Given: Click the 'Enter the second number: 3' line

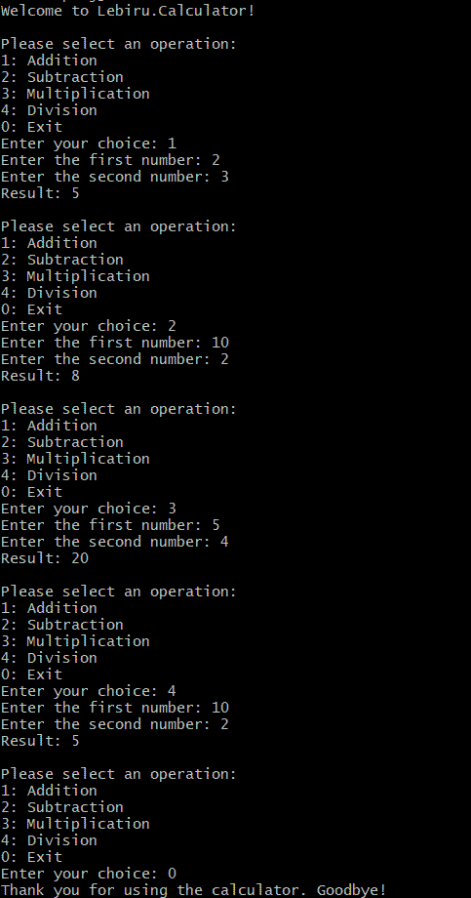Looking at the screenshot, I should point(114,177).
